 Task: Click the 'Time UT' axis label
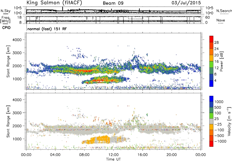[113, 159]
